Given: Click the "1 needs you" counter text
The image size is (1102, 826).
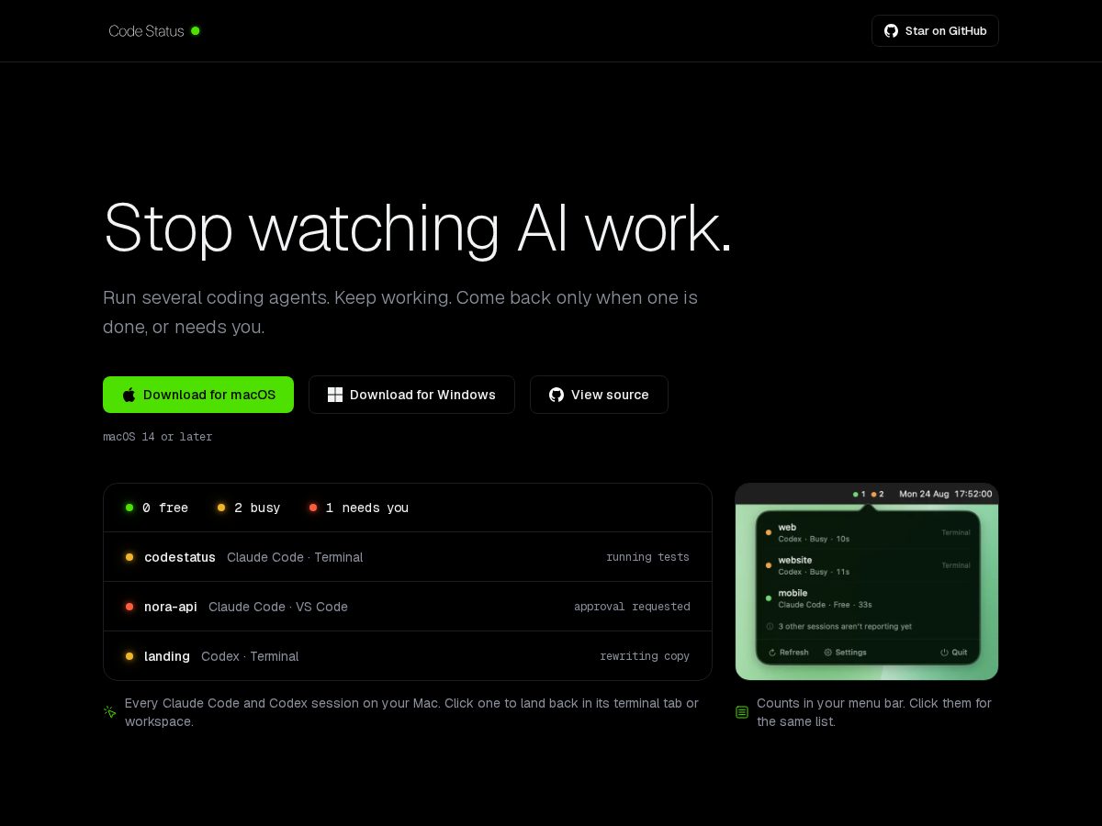Looking at the screenshot, I should coord(367,508).
